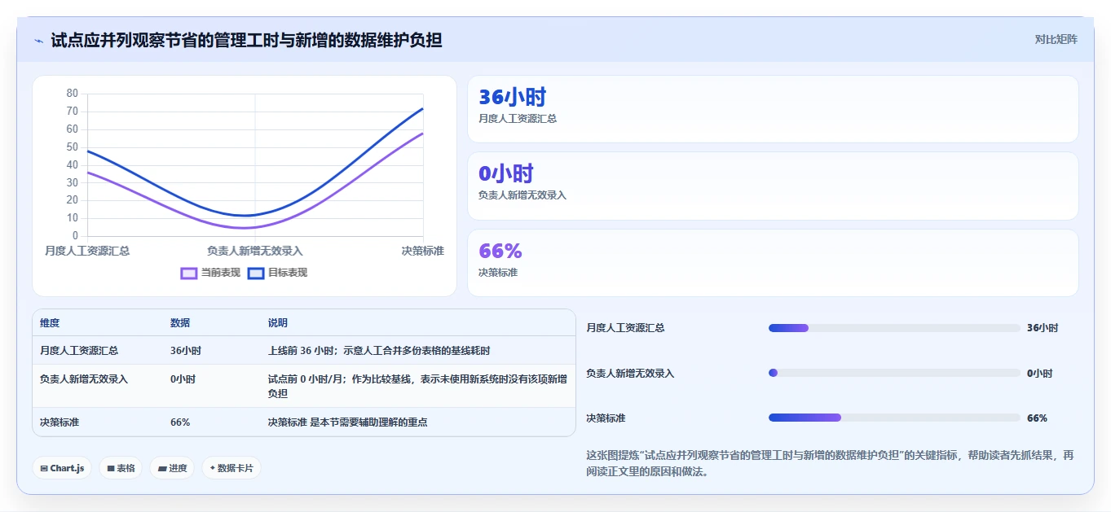Toggle the 当前表现 legend swatch
The height and width of the screenshot is (512, 1111).
pyautogui.click(x=189, y=274)
